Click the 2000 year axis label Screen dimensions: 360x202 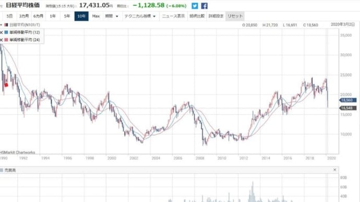(x=112, y=158)
